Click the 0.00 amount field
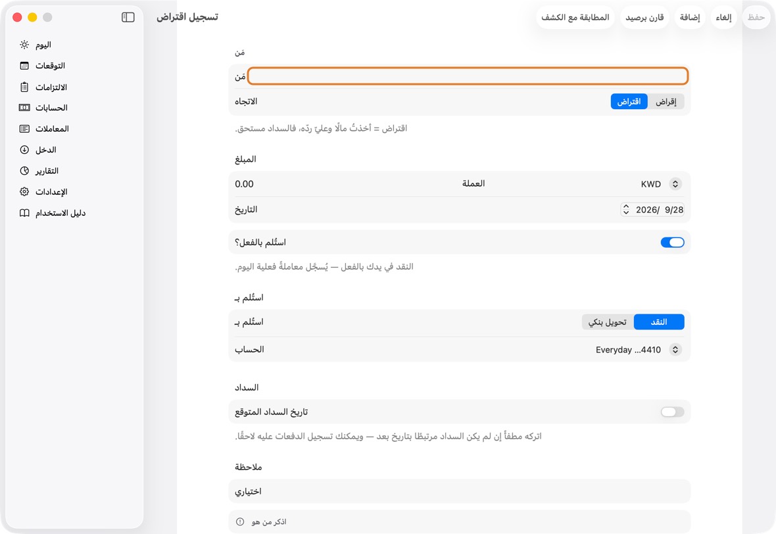The width and height of the screenshot is (776, 534). (x=244, y=184)
